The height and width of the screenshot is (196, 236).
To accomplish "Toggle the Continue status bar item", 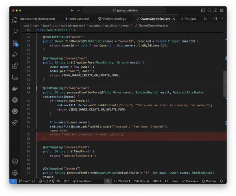I will pyautogui.click(x=190, y=181).
